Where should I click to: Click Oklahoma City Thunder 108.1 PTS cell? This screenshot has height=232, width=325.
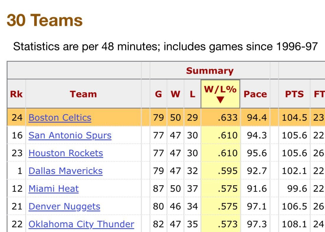(294, 224)
